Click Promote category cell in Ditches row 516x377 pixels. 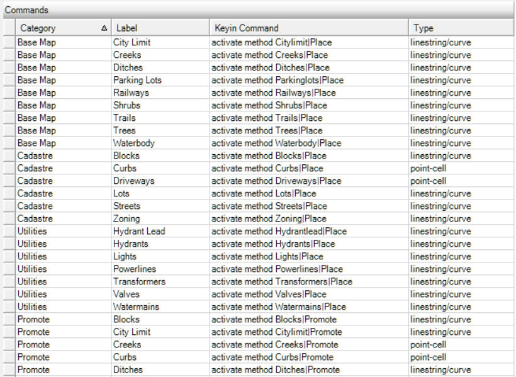[63, 369]
